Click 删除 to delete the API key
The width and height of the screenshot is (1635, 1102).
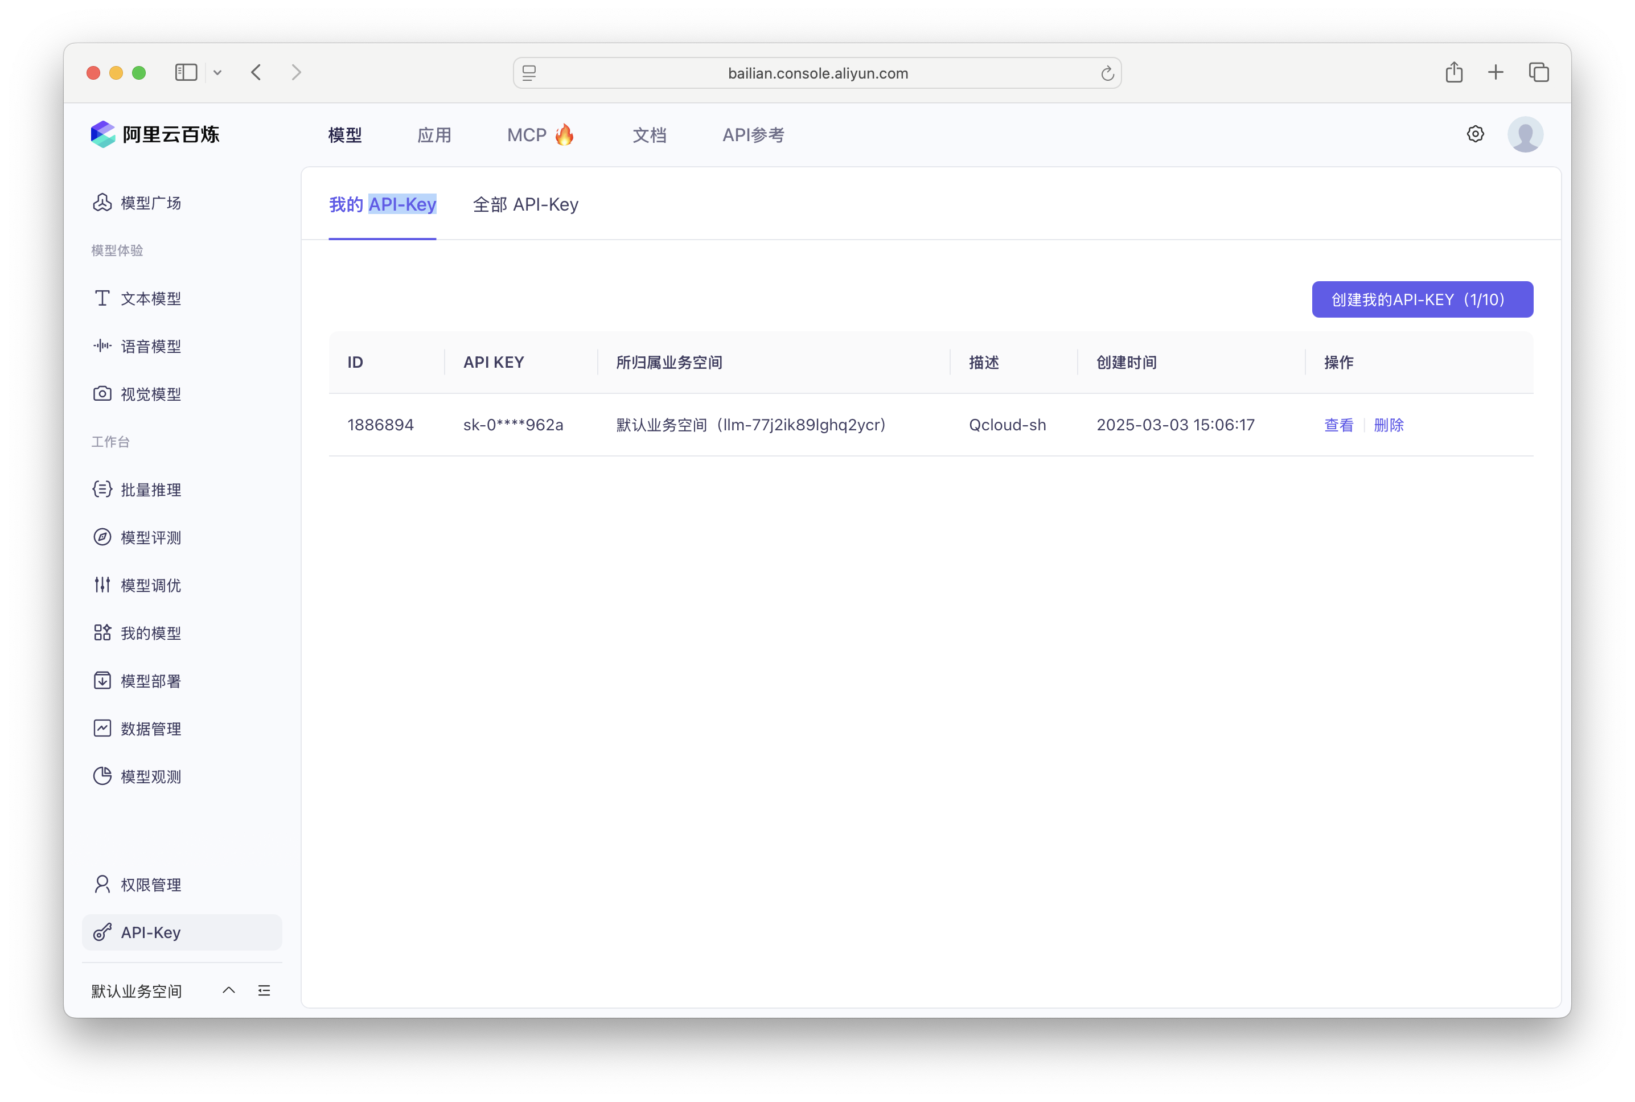click(1388, 425)
